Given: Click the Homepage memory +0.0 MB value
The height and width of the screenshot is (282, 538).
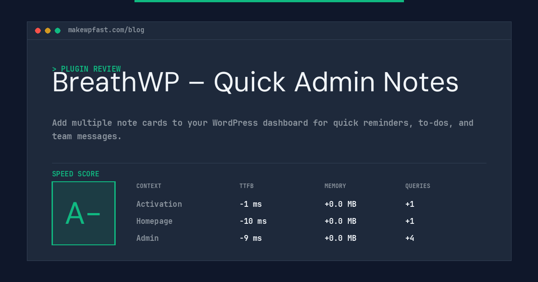Looking at the screenshot, I should (x=340, y=221).
